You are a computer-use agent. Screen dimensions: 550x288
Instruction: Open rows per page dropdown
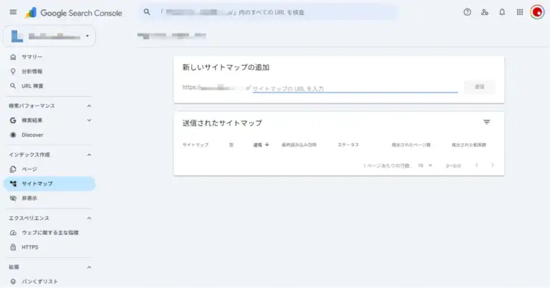click(x=425, y=165)
